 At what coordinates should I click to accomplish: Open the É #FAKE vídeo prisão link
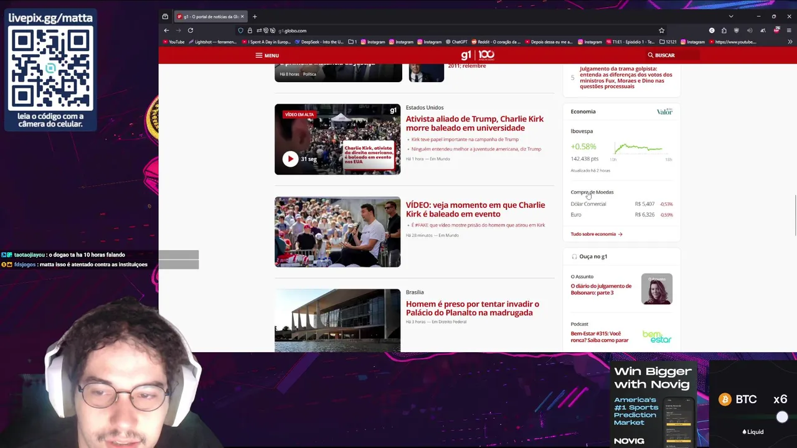478,225
